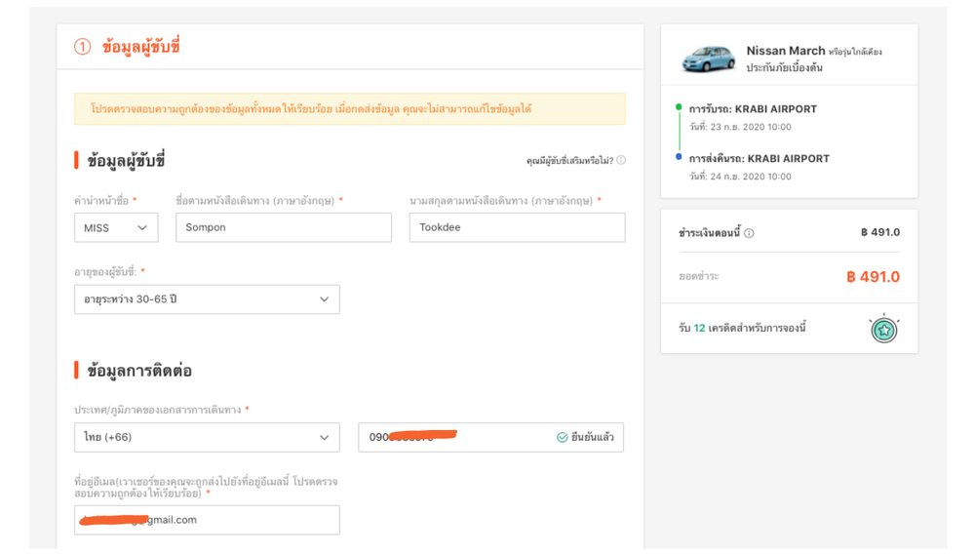The width and height of the screenshot is (975, 555).
Task: Open the MISS title dropdown
Action: 115,227
